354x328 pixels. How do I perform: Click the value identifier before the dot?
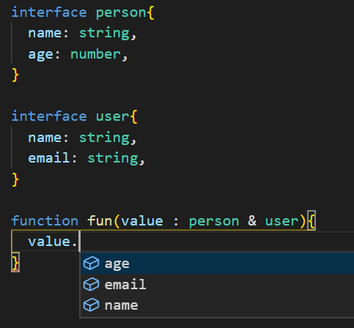tap(49, 242)
